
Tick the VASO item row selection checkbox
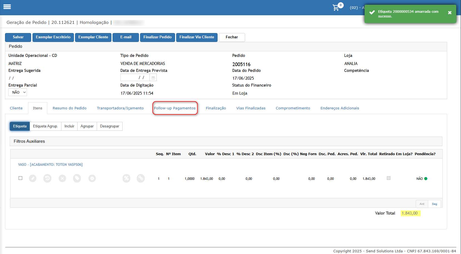coord(20,178)
